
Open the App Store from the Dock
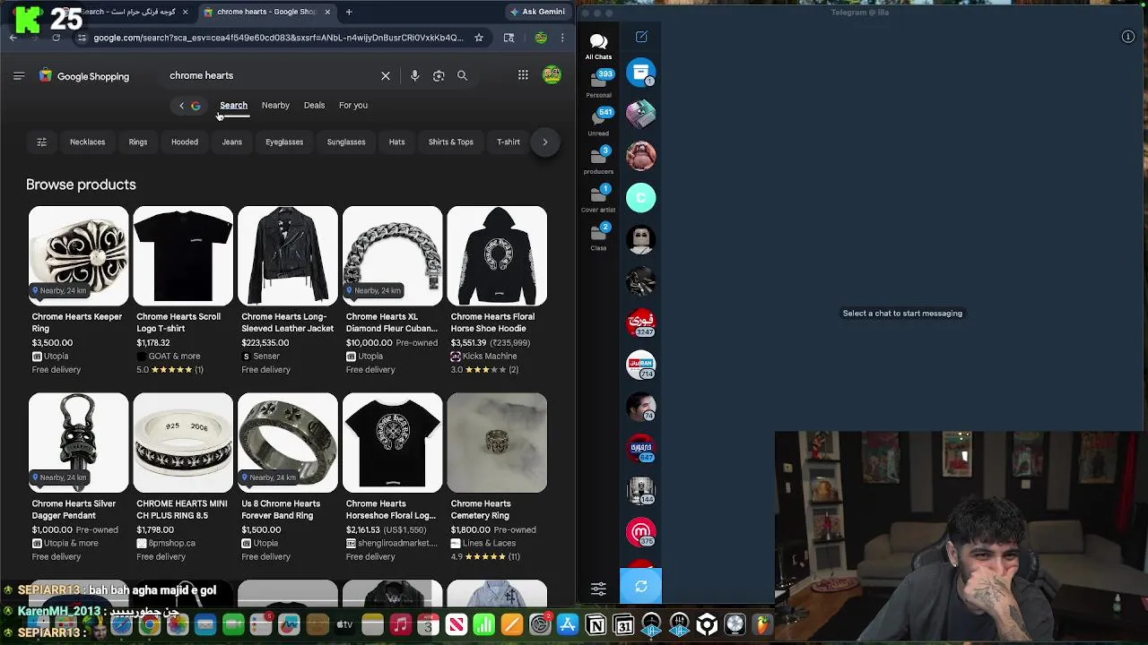[x=568, y=624]
